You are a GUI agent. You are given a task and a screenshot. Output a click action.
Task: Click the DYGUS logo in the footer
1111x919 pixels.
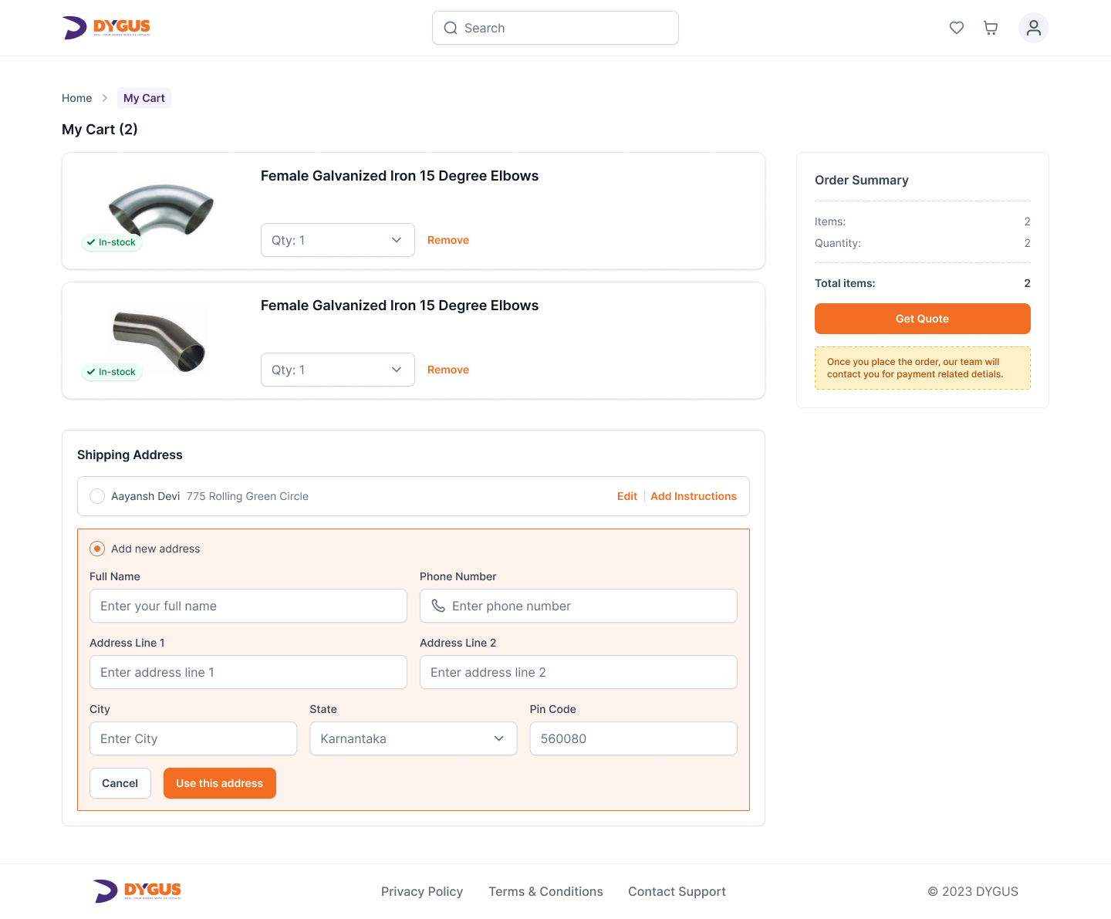click(137, 890)
